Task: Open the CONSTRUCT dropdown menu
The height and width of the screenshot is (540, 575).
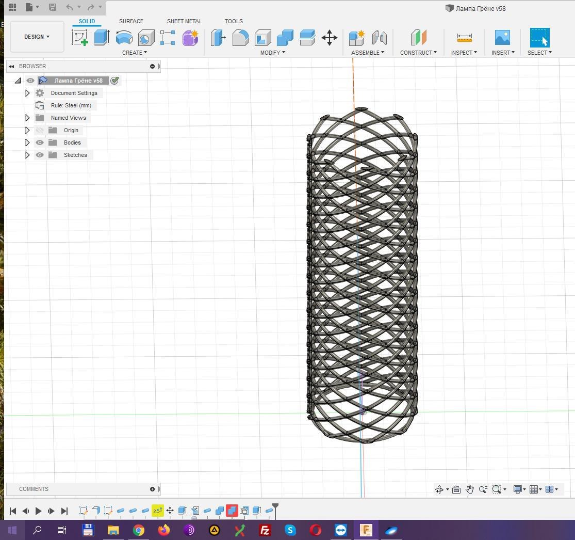Action: point(418,53)
